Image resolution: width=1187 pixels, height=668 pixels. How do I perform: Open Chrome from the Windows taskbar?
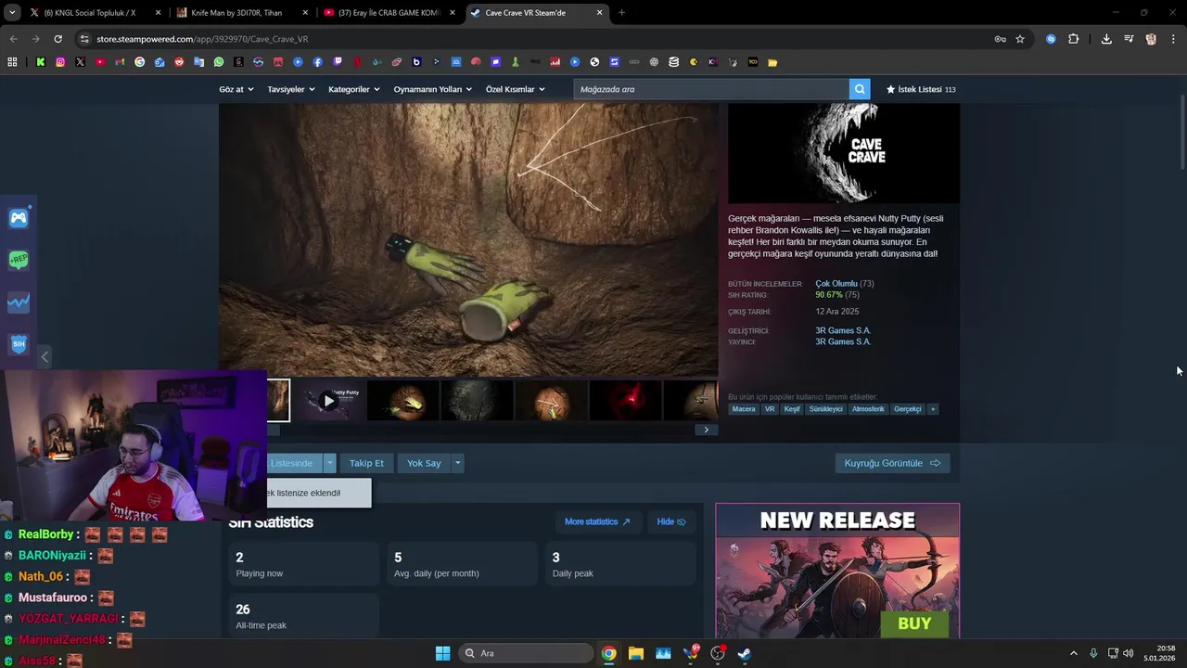pyautogui.click(x=608, y=653)
